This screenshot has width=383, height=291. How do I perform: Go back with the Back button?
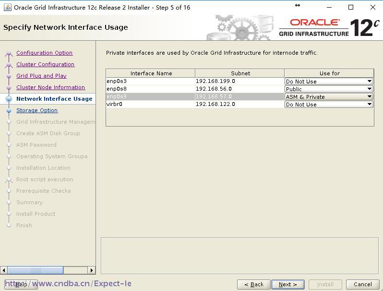[x=254, y=284]
